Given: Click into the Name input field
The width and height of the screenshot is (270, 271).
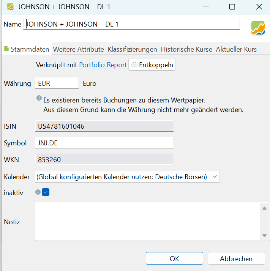Looking at the screenshot, I should pos(131,24).
